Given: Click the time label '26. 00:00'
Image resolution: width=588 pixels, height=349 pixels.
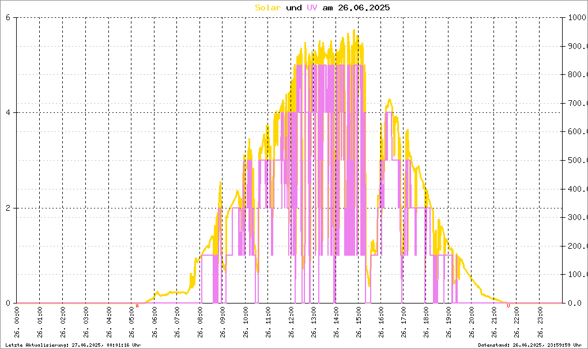Looking at the screenshot, I should [17, 323].
